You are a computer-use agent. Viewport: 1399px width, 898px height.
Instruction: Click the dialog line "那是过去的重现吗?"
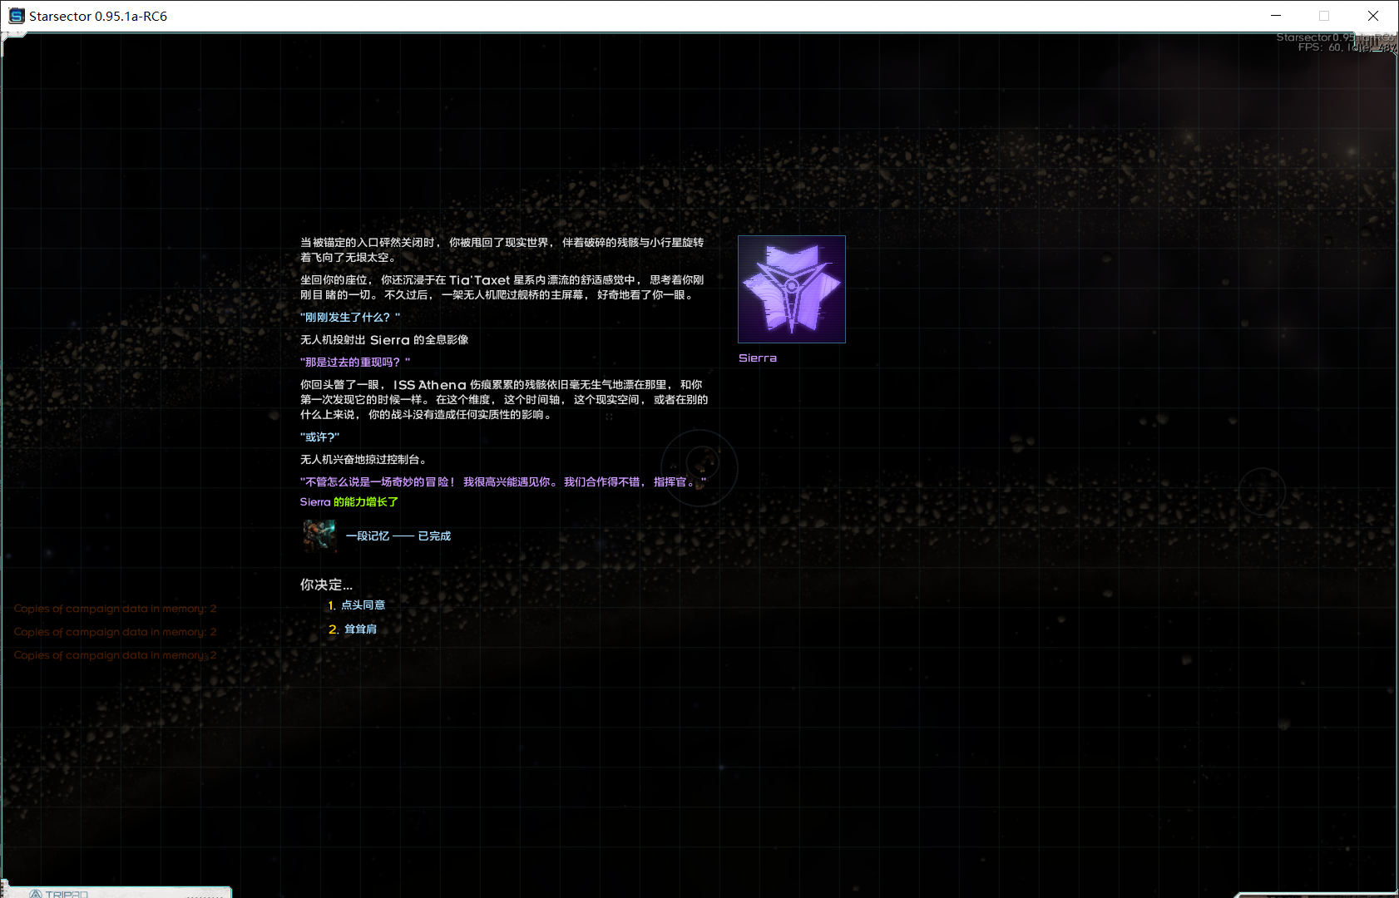point(355,363)
